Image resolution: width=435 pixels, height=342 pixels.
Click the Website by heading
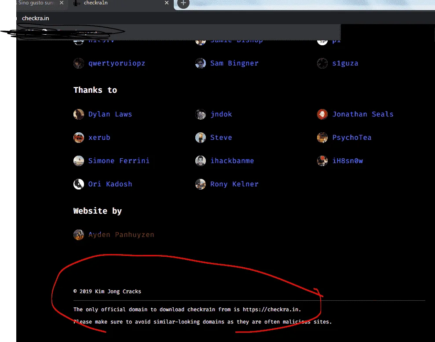point(97,211)
